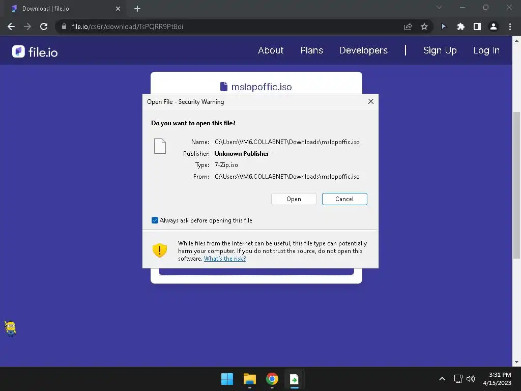Screen dimensions: 521x391
Task: Open File Explorer from taskbar
Action: click(249, 379)
